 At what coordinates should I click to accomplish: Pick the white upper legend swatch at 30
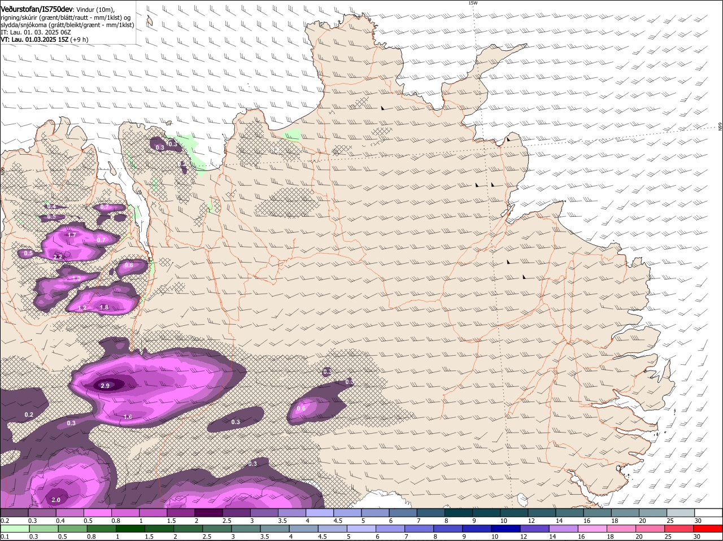pyautogui.click(x=708, y=513)
